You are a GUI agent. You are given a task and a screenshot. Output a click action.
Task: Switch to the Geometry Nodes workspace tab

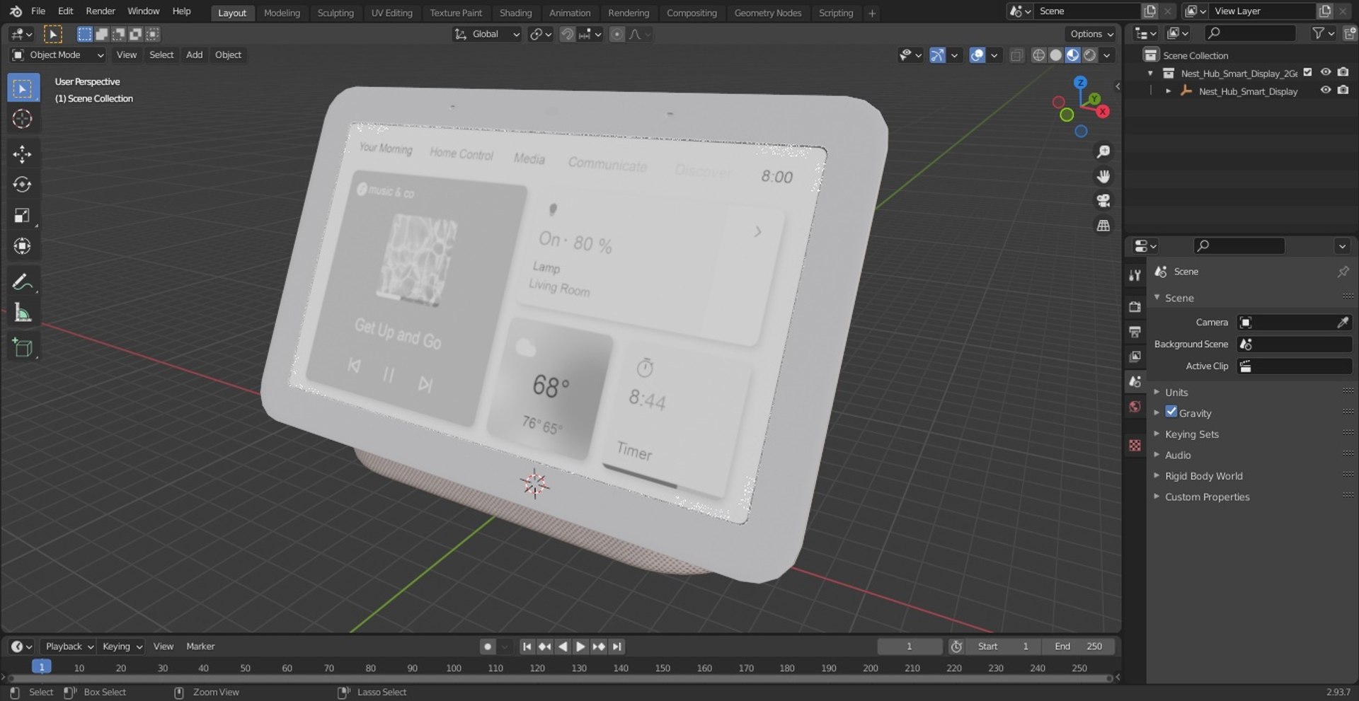(x=767, y=13)
